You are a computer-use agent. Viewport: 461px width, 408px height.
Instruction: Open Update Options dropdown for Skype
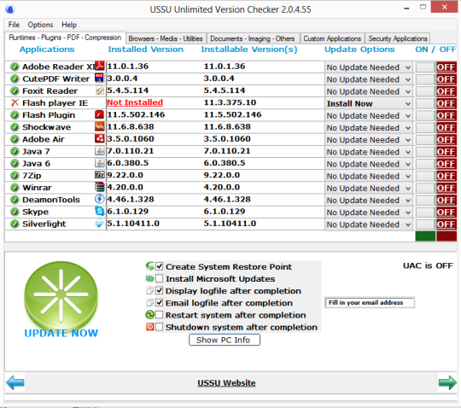click(x=369, y=213)
